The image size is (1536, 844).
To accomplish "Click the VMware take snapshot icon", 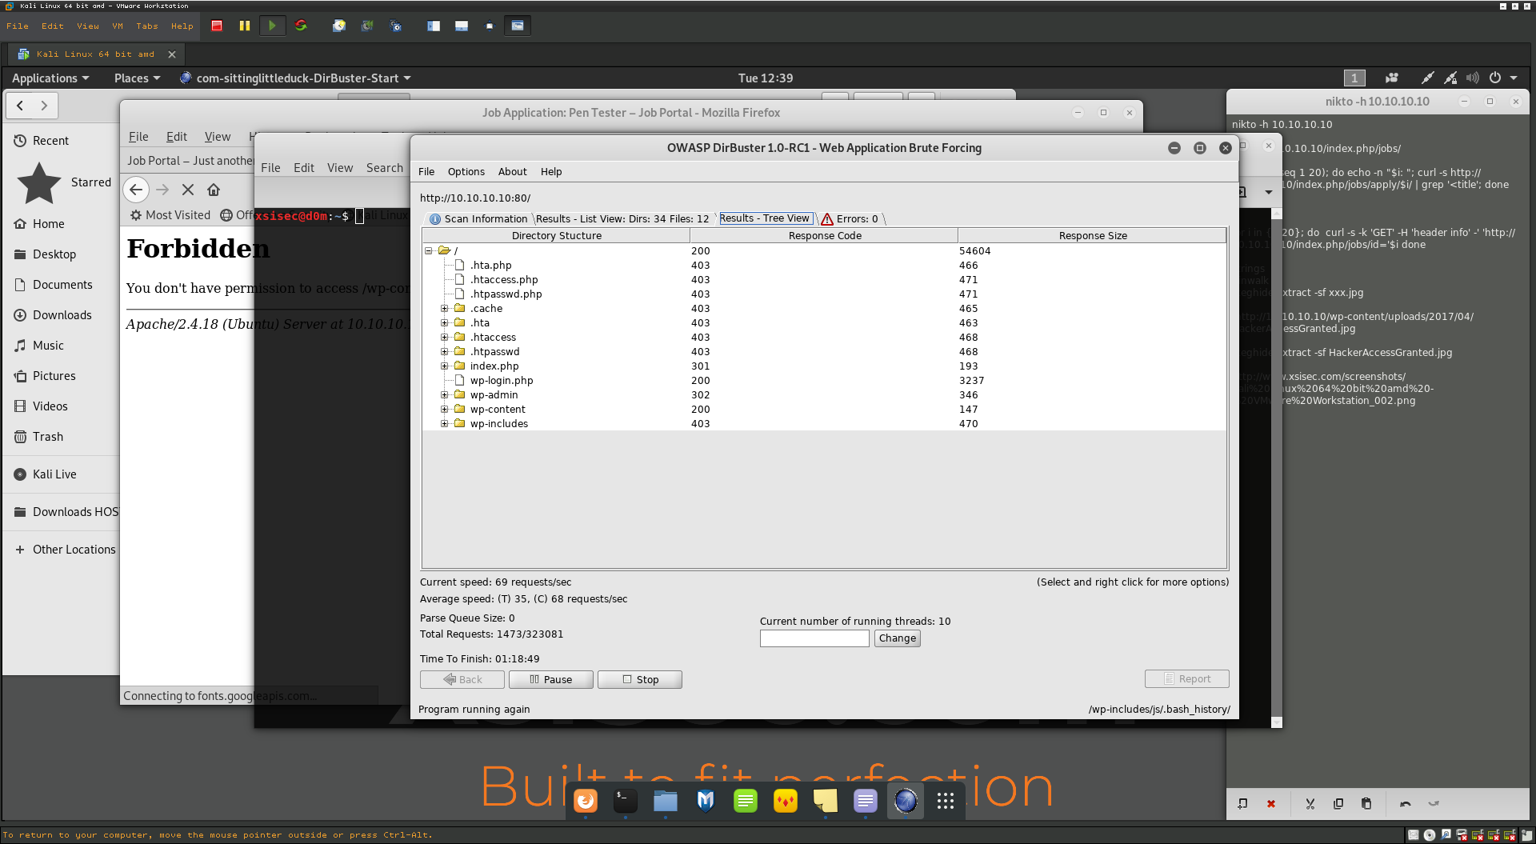I will pyautogui.click(x=339, y=26).
